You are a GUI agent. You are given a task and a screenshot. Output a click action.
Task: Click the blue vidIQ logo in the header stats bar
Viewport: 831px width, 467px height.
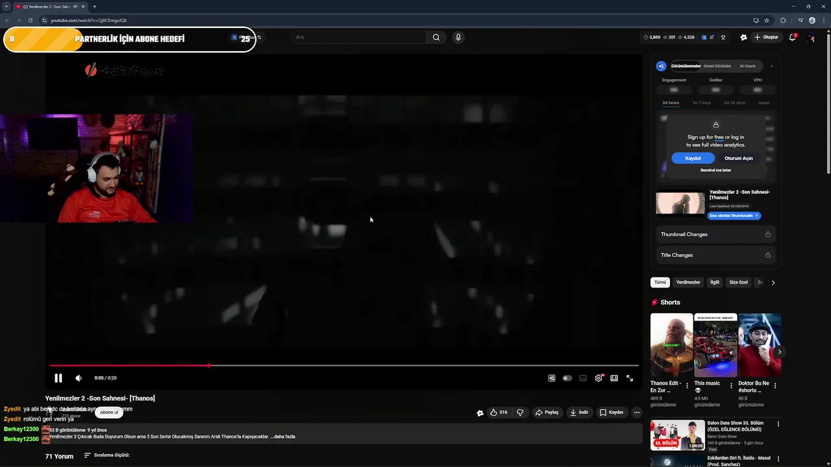704,38
